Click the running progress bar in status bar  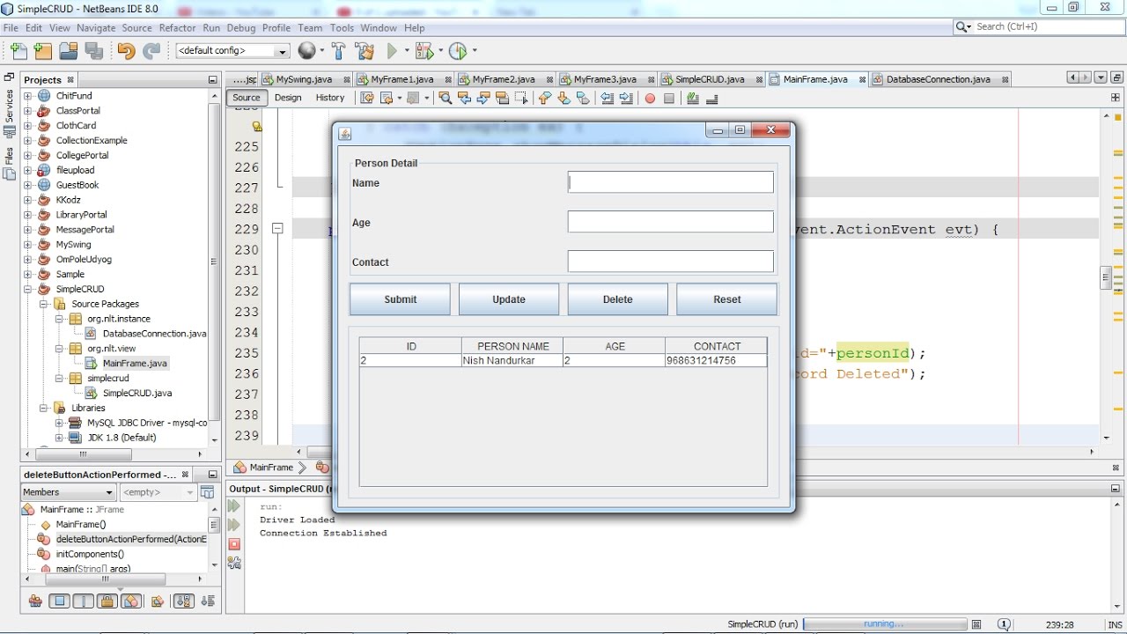tap(884, 624)
